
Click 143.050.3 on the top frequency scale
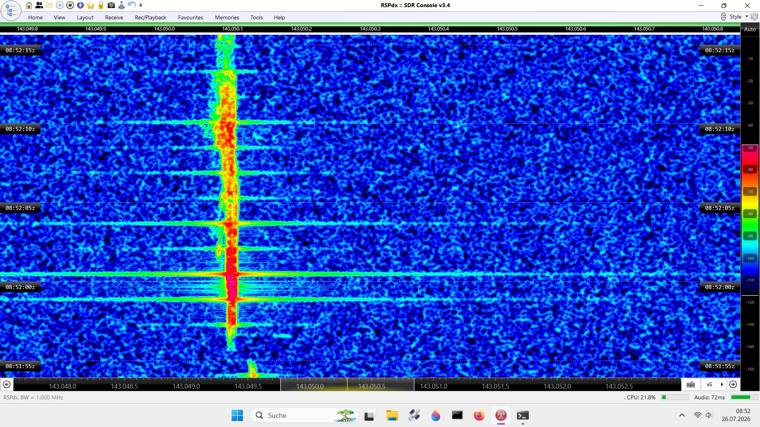click(x=370, y=29)
